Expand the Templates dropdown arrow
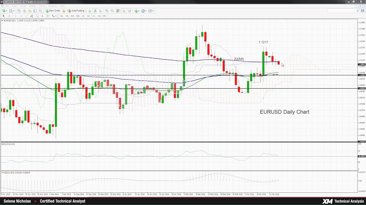 (x=153, y=11)
